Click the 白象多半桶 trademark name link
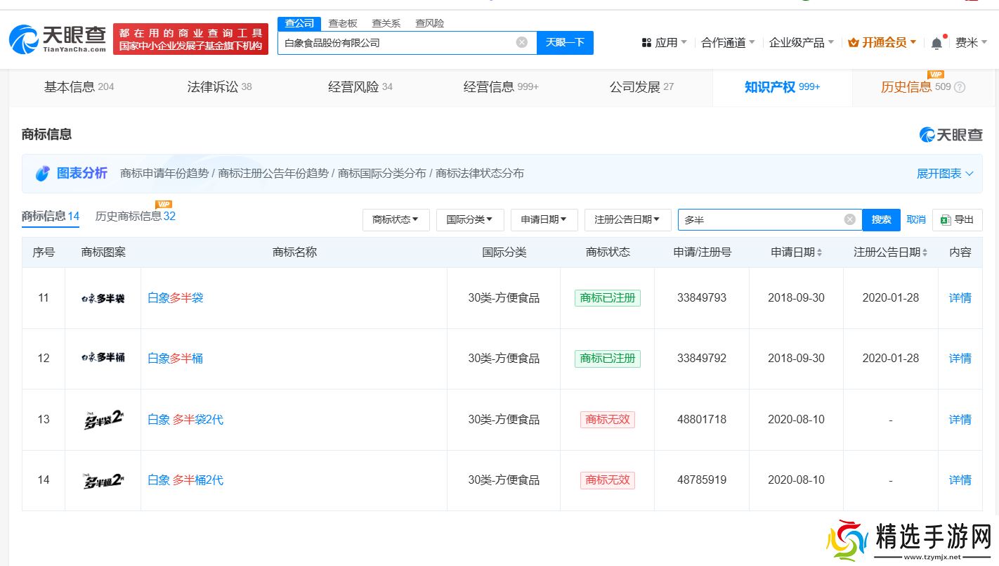The image size is (999, 566). pyautogui.click(x=175, y=359)
